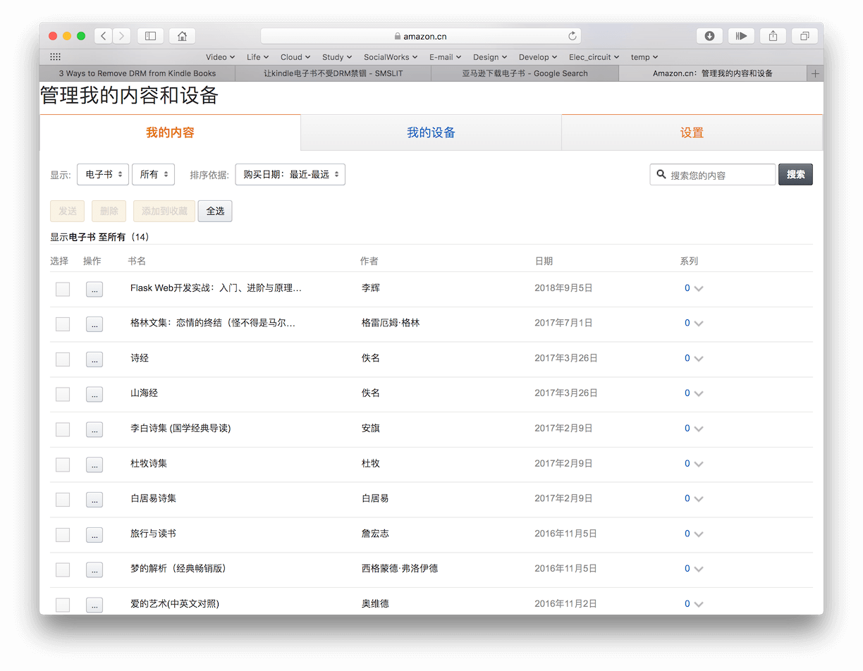This screenshot has width=863, height=671.
Task: Switch to '3 Ways to Remove DRM' tab
Action: click(137, 73)
